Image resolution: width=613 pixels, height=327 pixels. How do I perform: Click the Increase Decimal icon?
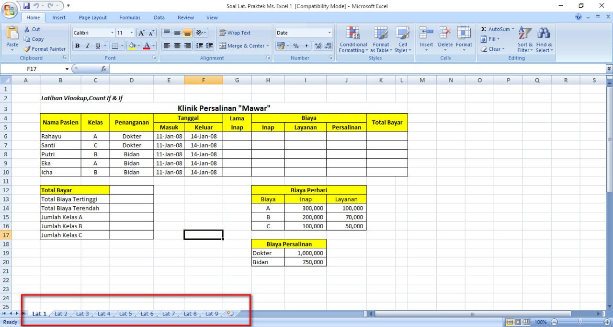point(318,46)
